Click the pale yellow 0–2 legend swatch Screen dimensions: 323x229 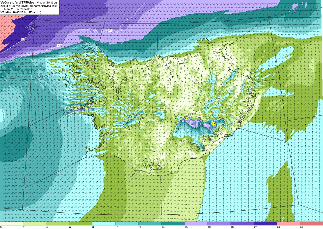point(12,223)
